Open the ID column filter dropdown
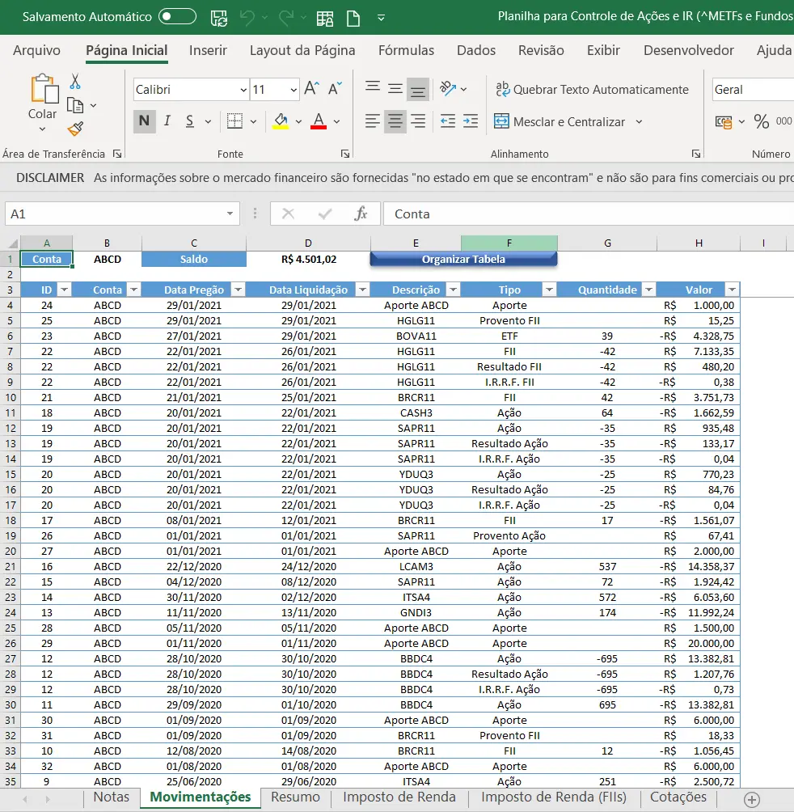The width and height of the screenshot is (794, 812). pyautogui.click(x=64, y=290)
